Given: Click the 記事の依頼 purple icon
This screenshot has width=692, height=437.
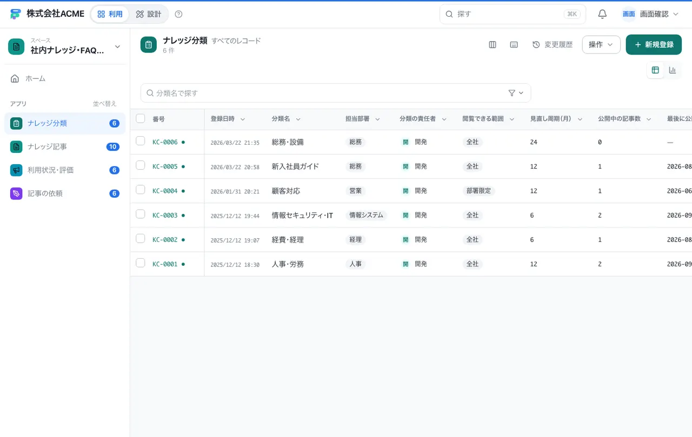Looking at the screenshot, I should point(16,193).
